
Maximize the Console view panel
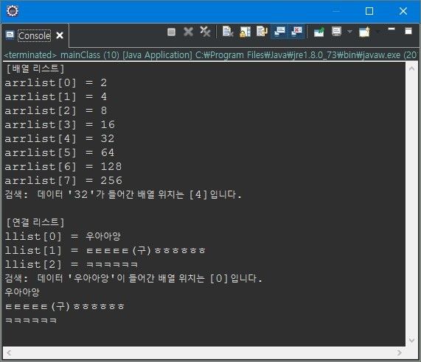pos(408,31)
